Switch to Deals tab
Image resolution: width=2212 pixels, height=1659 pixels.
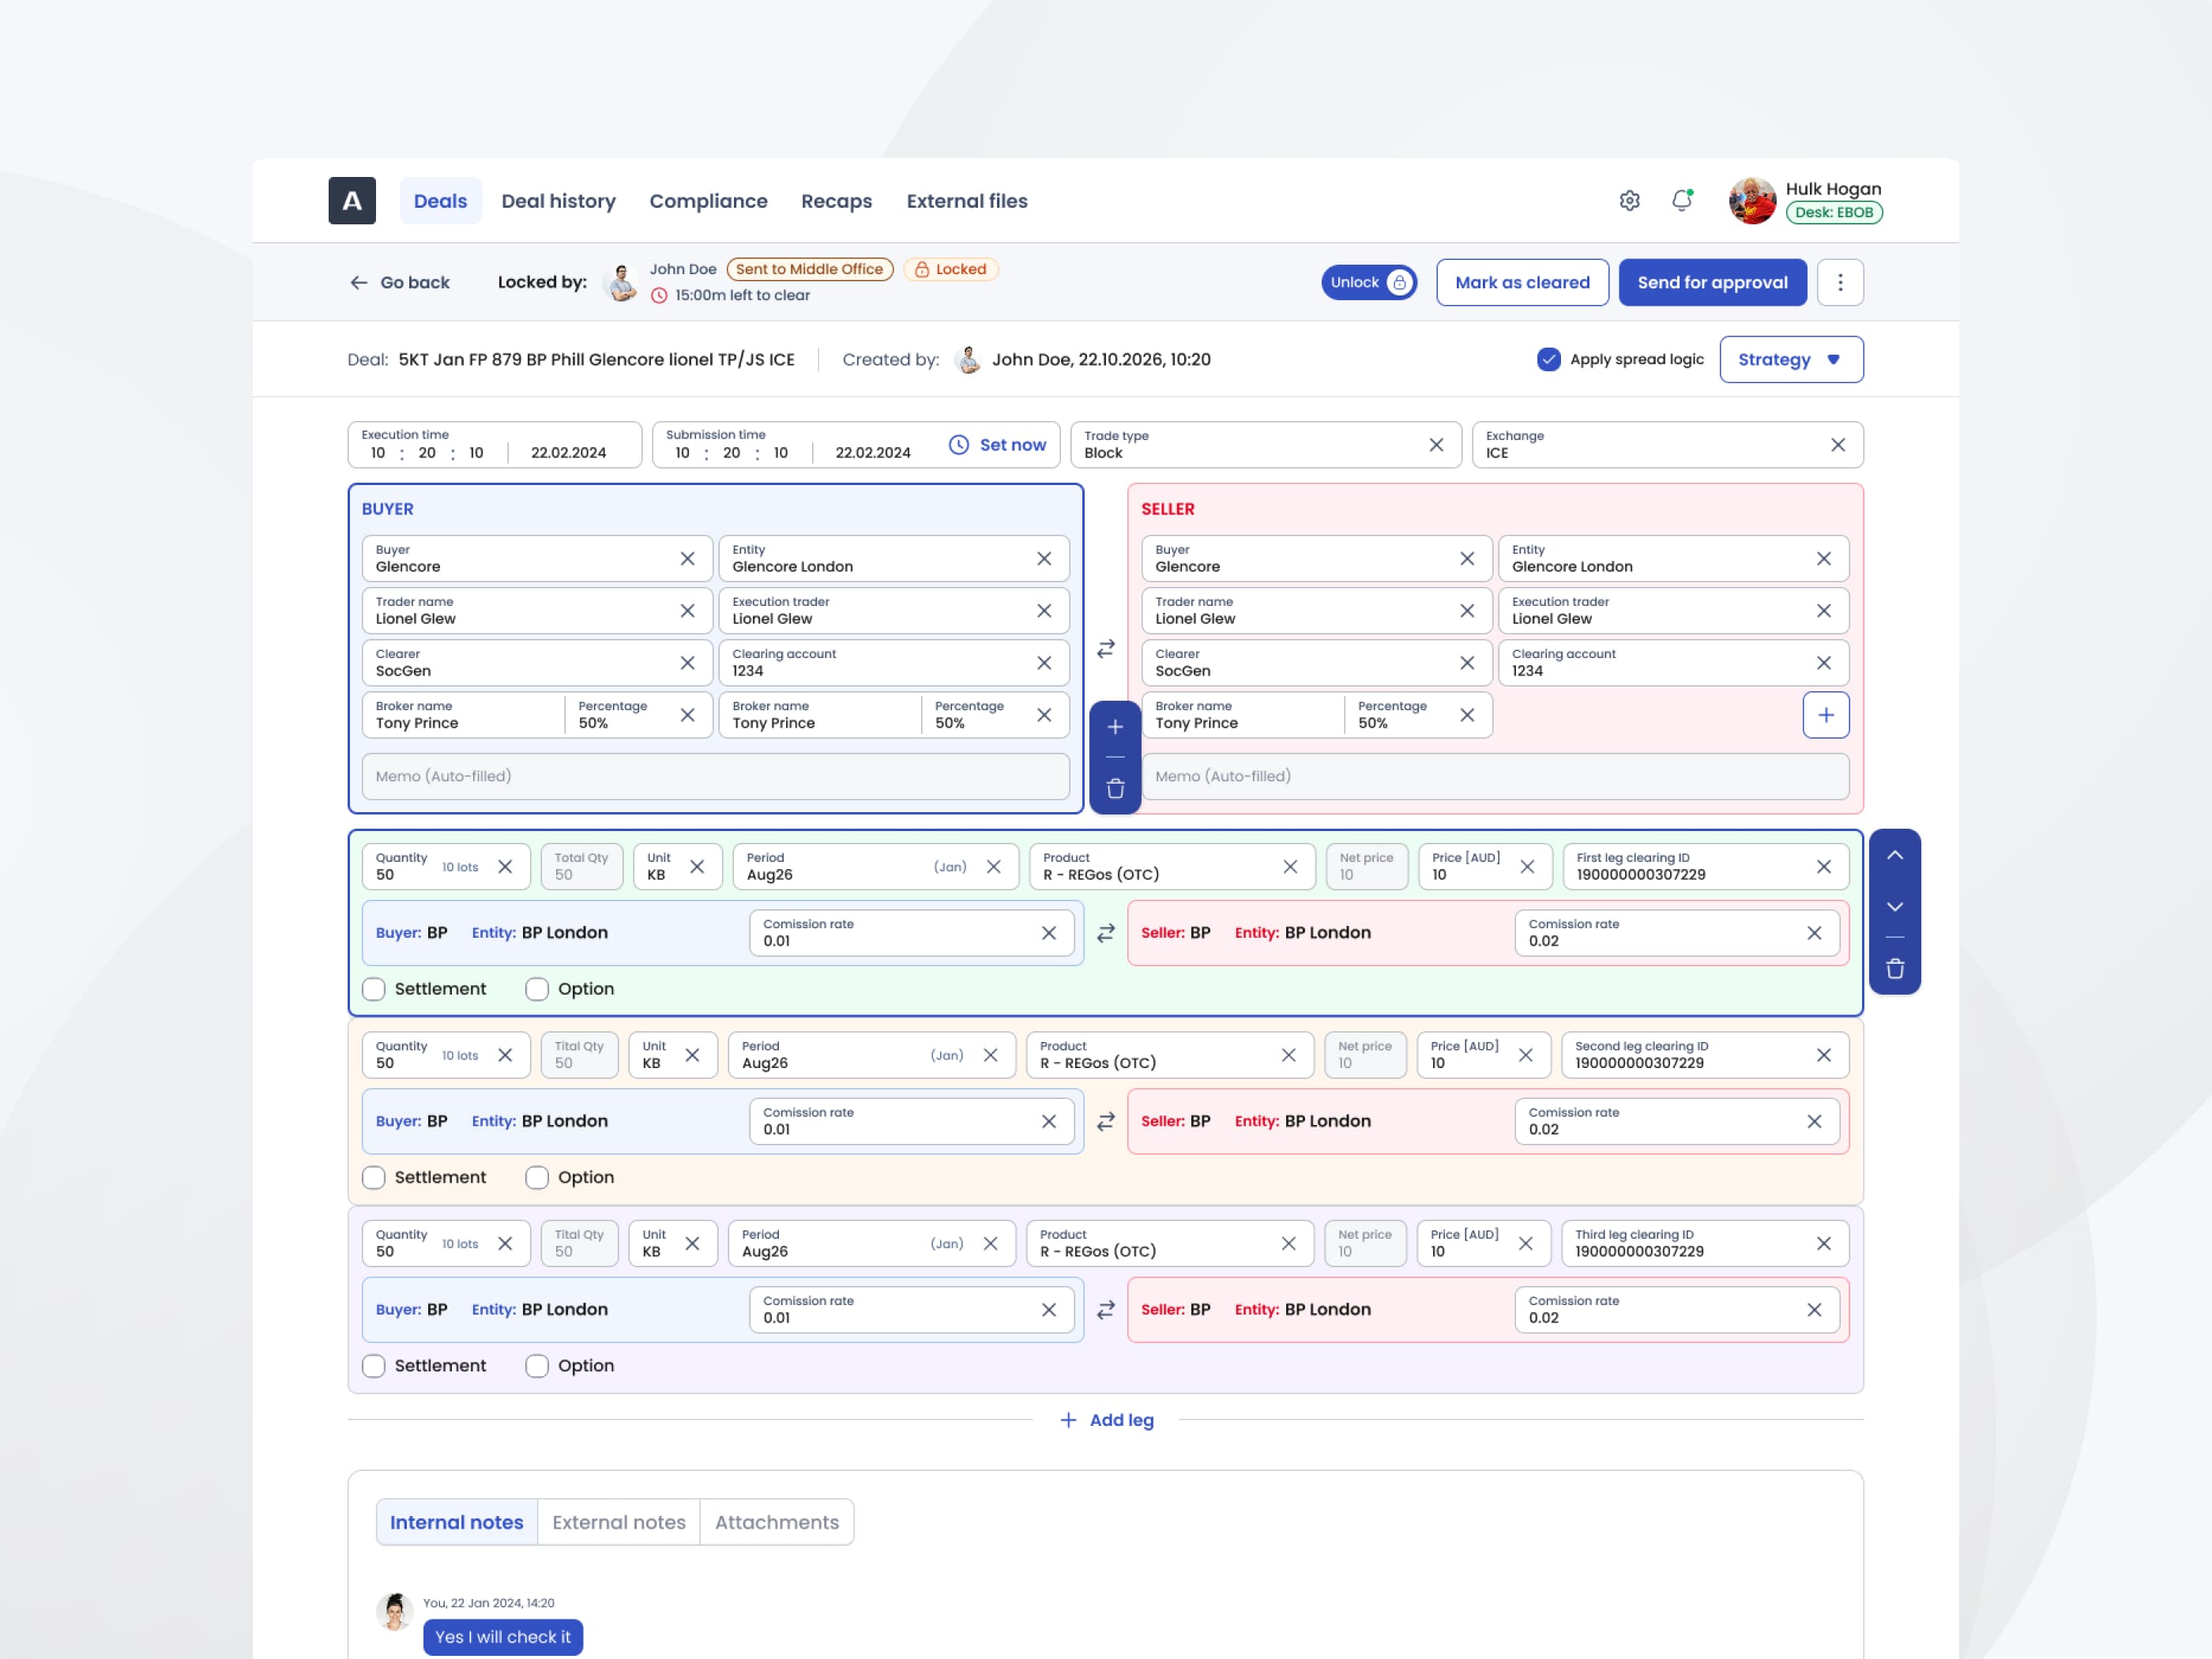440,201
